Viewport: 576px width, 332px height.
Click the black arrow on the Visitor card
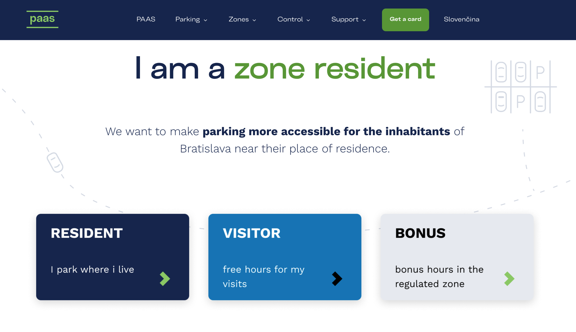pos(337,279)
